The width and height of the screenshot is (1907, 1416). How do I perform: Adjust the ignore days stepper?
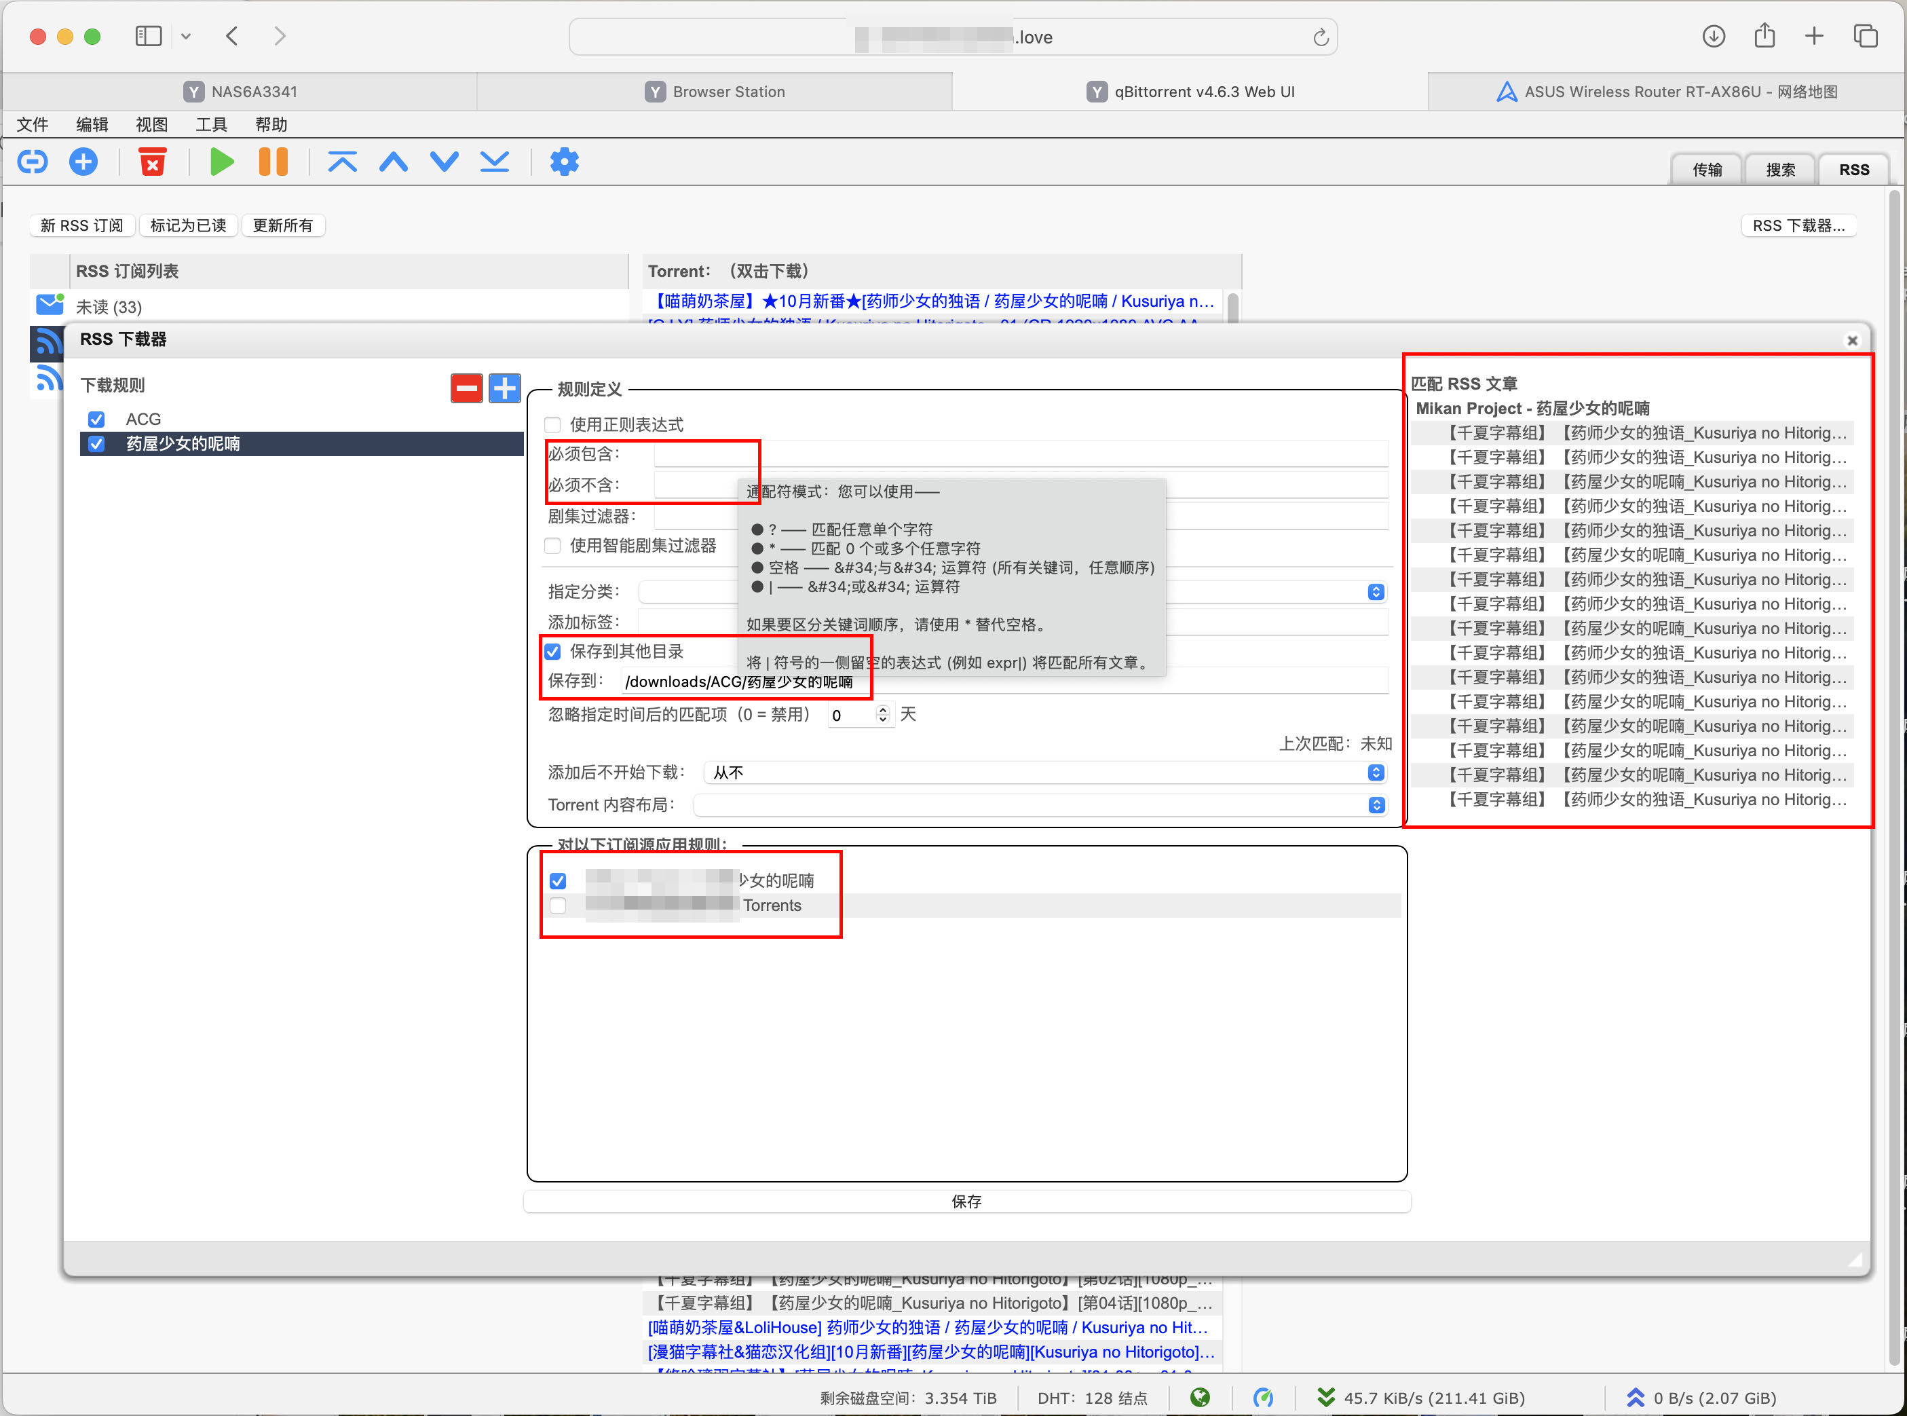pyautogui.click(x=882, y=715)
